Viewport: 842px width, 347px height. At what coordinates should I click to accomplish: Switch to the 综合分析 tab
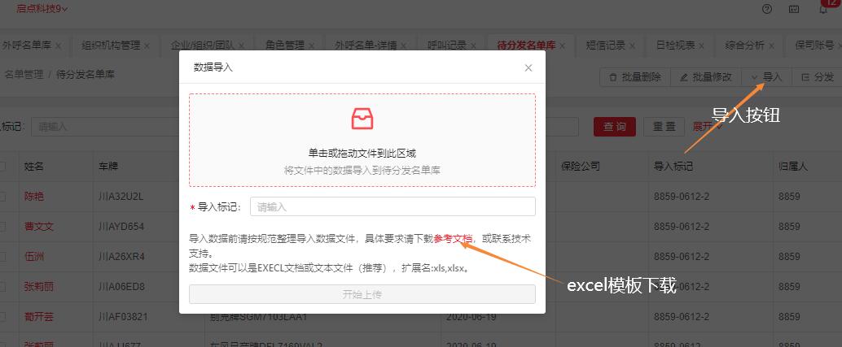745,46
